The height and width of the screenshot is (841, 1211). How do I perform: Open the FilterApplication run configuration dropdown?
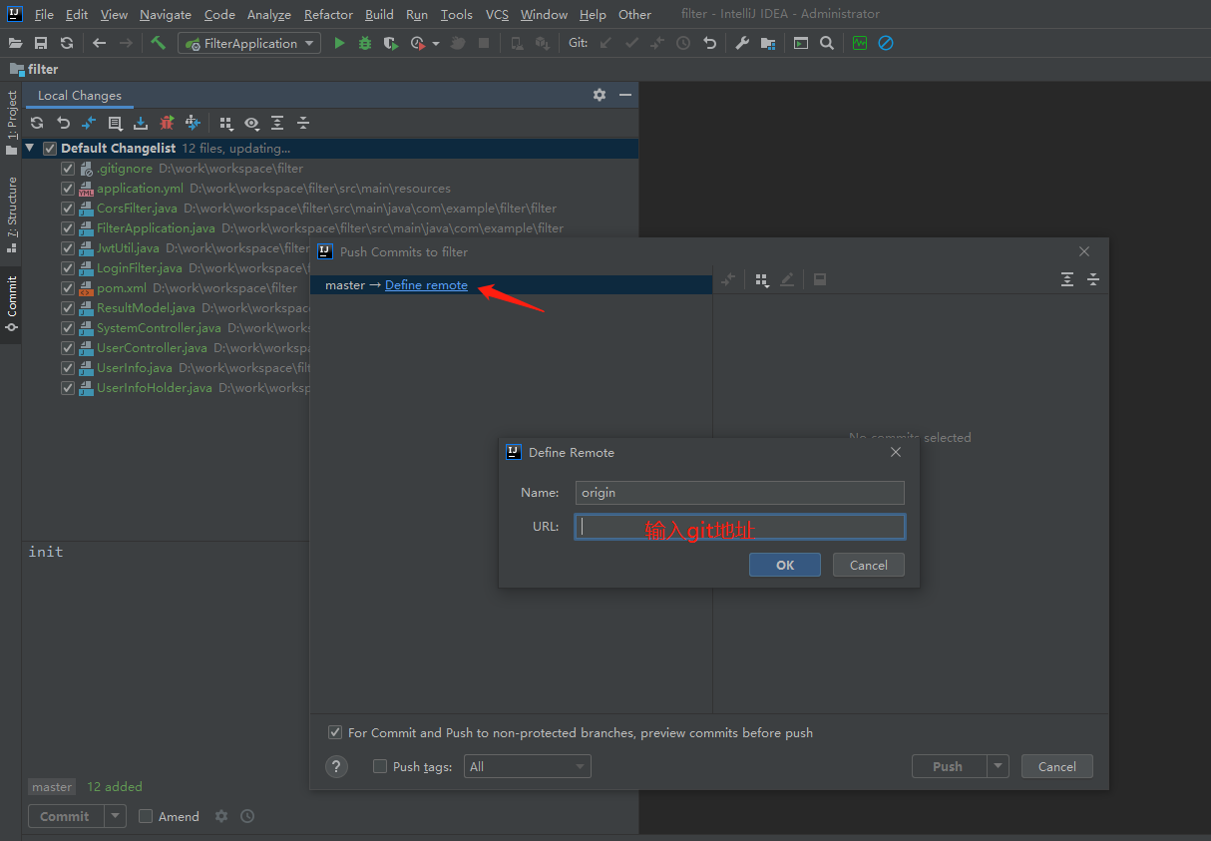[x=249, y=43]
